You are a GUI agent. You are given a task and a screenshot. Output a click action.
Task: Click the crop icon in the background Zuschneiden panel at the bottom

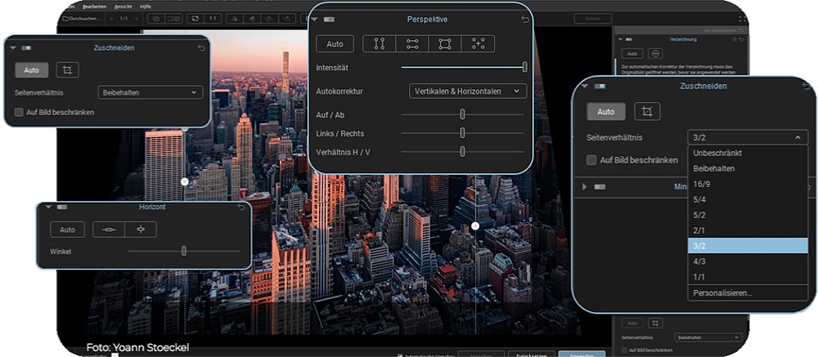point(656,324)
